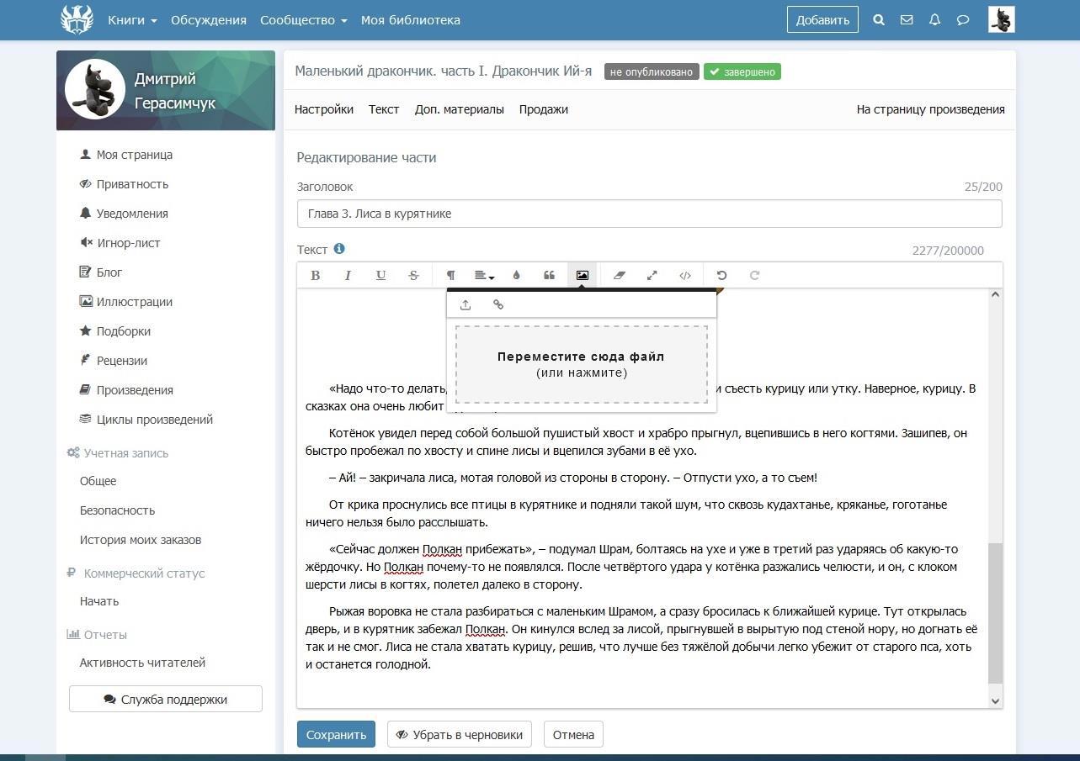Click the eraser clear-formatting icon
The width and height of the screenshot is (1080, 761).
620,275
